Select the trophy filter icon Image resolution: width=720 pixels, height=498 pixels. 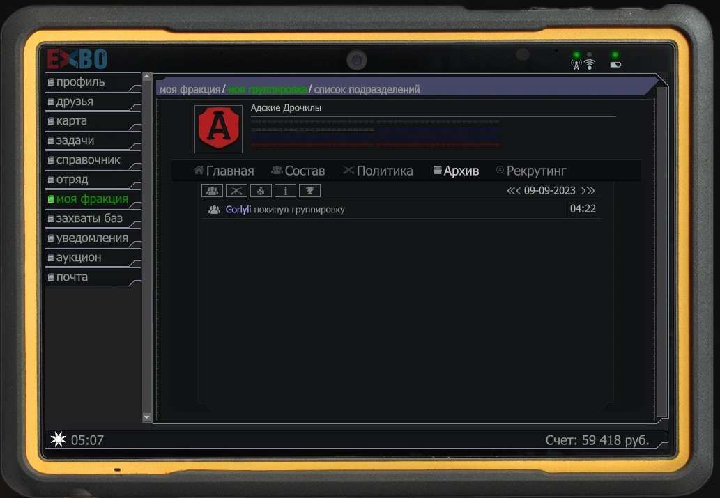coord(285,191)
